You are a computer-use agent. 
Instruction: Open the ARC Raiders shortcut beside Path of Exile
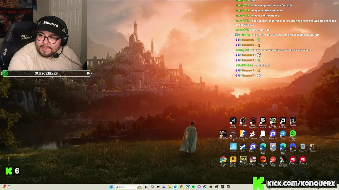(223, 135)
